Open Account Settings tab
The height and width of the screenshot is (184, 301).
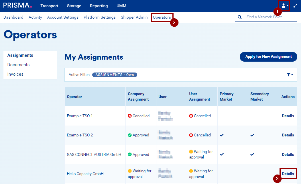63,17
